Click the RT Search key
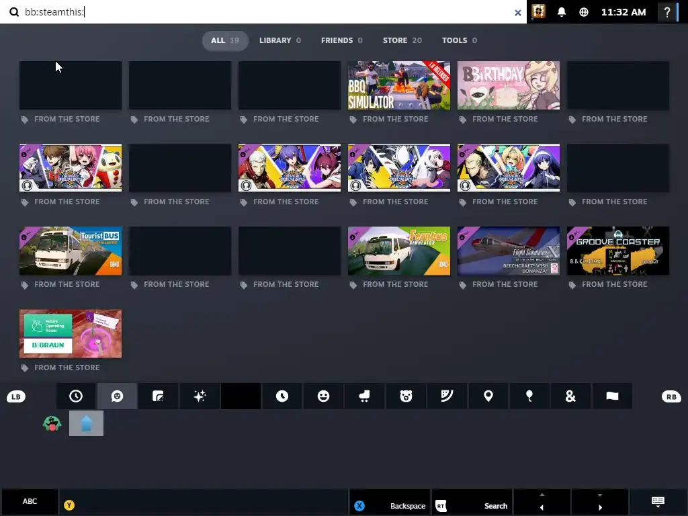688x516 pixels. pos(472,501)
